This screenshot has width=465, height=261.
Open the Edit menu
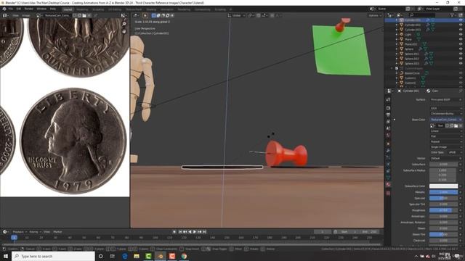point(19,9)
